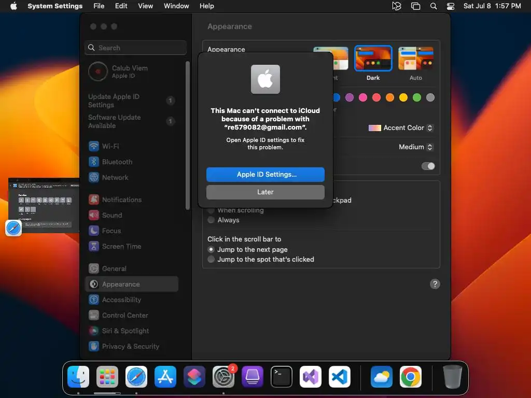Open Siri & Spotlight in sidebar
Viewport: 531px width, 398px height.
[x=132, y=331]
